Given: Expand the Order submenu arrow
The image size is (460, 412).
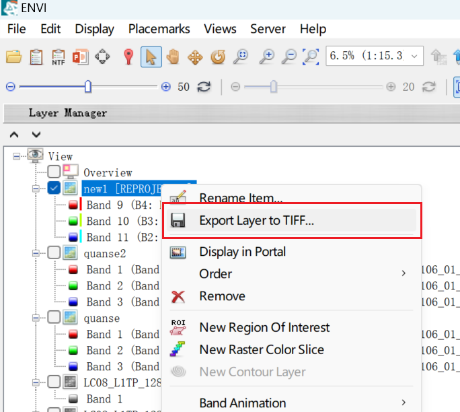Looking at the screenshot, I should tap(404, 273).
